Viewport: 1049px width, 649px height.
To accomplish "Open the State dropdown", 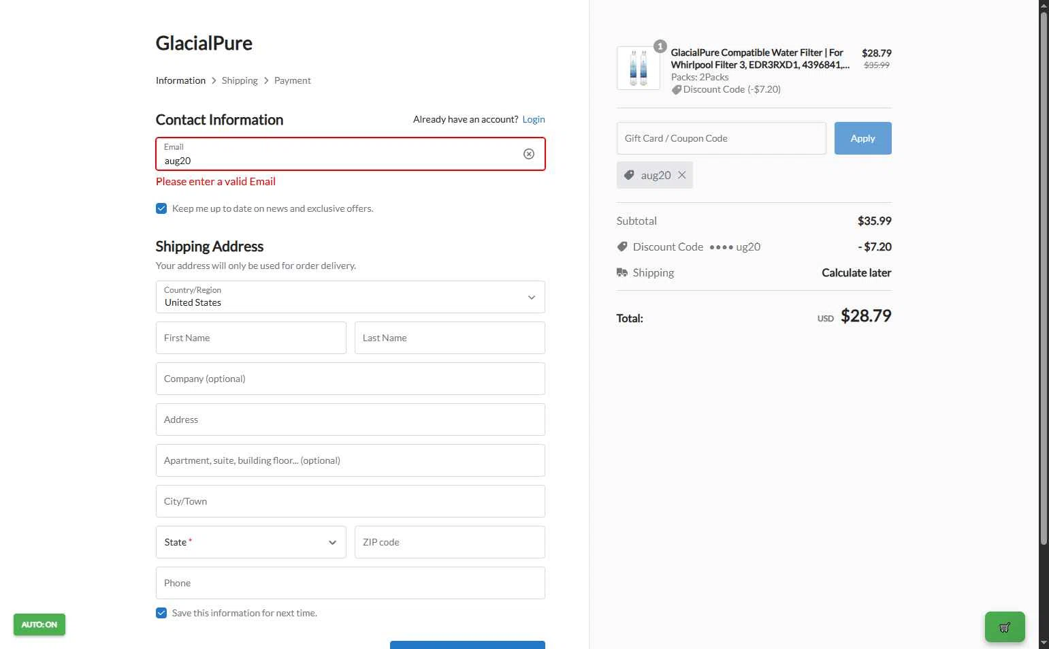I will [251, 542].
